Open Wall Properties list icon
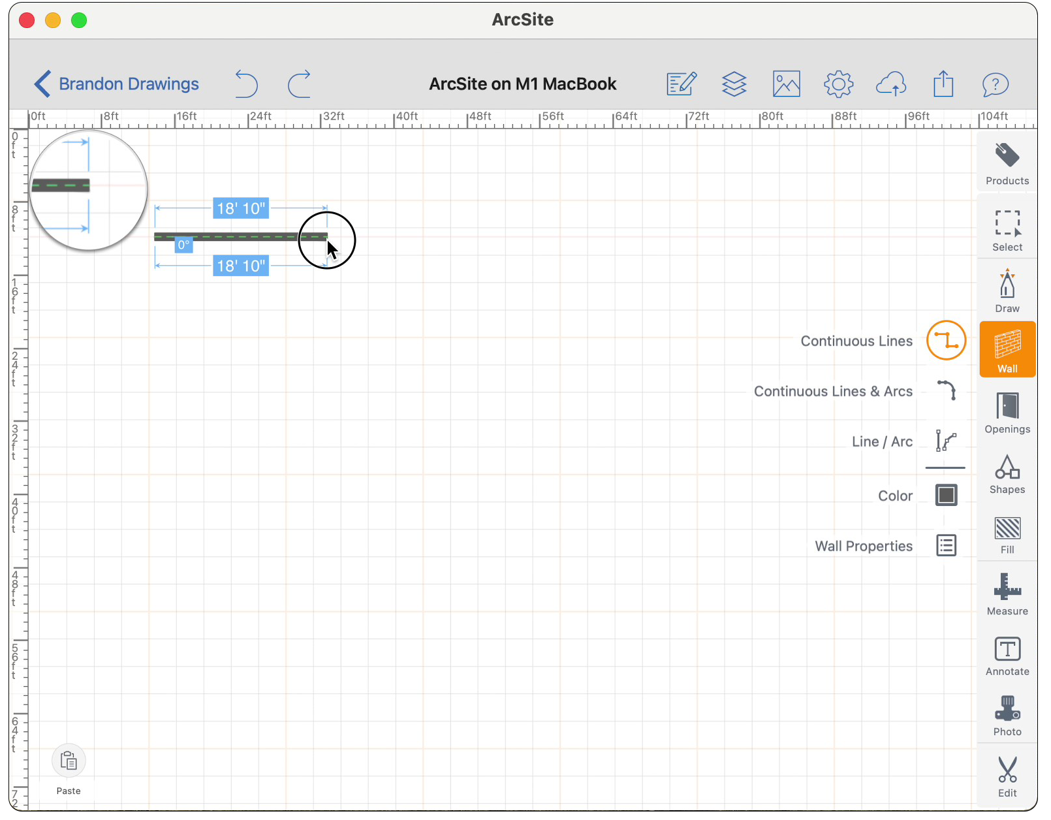The height and width of the screenshot is (820, 1051). pyautogui.click(x=946, y=545)
